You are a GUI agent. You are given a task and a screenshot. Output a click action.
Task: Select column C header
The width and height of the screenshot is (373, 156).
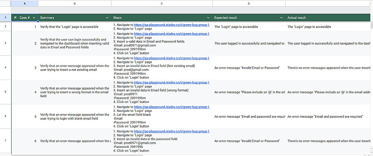pyautogui.click(x=162, y=3)
